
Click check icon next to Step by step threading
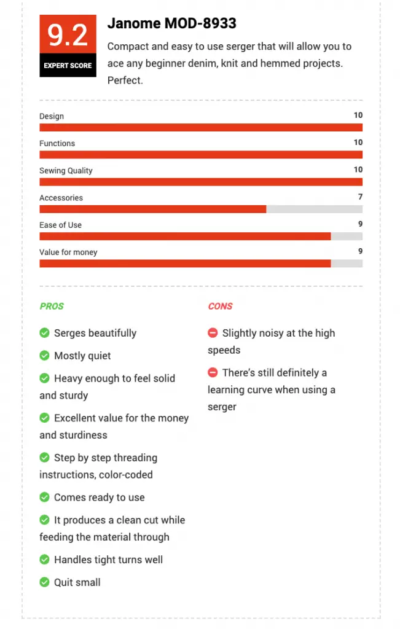point(44,457)
